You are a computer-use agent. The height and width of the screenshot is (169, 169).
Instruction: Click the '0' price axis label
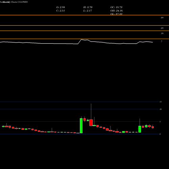click(160, 134)
